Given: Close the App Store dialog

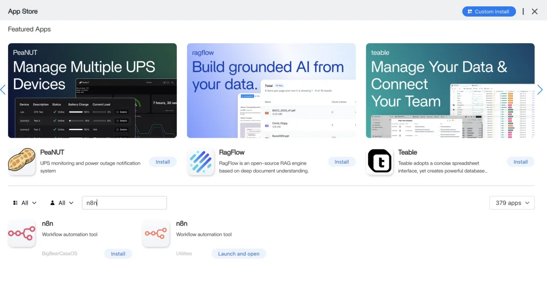Looking at the screenshot, I should (534, 11).
